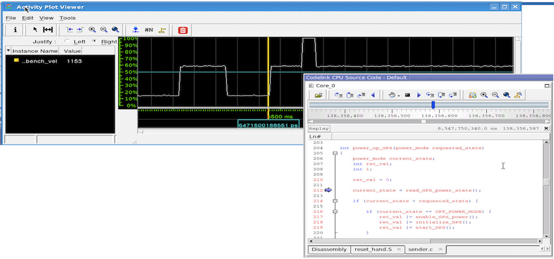Screen dimensions: 554x259
Task: Click the timeline horizontal scrollbar thumb
Action: (424, 122)
